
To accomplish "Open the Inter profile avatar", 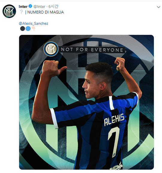I will point(9,11).
